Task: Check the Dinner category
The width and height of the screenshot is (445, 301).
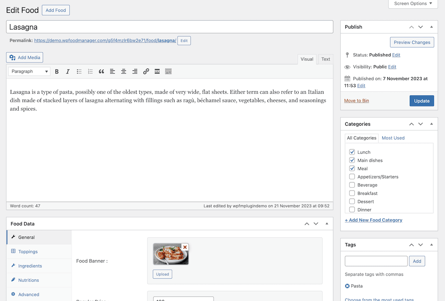Action: point(352,209)
